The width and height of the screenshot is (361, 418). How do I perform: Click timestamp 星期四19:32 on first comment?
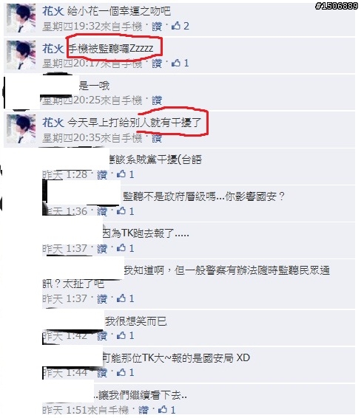(x=72, y=26)
